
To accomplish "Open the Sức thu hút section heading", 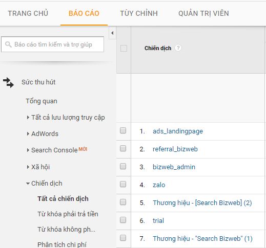I will click(x=38, y=82).
